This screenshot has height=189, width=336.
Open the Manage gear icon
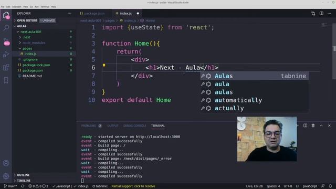(6, 176)
